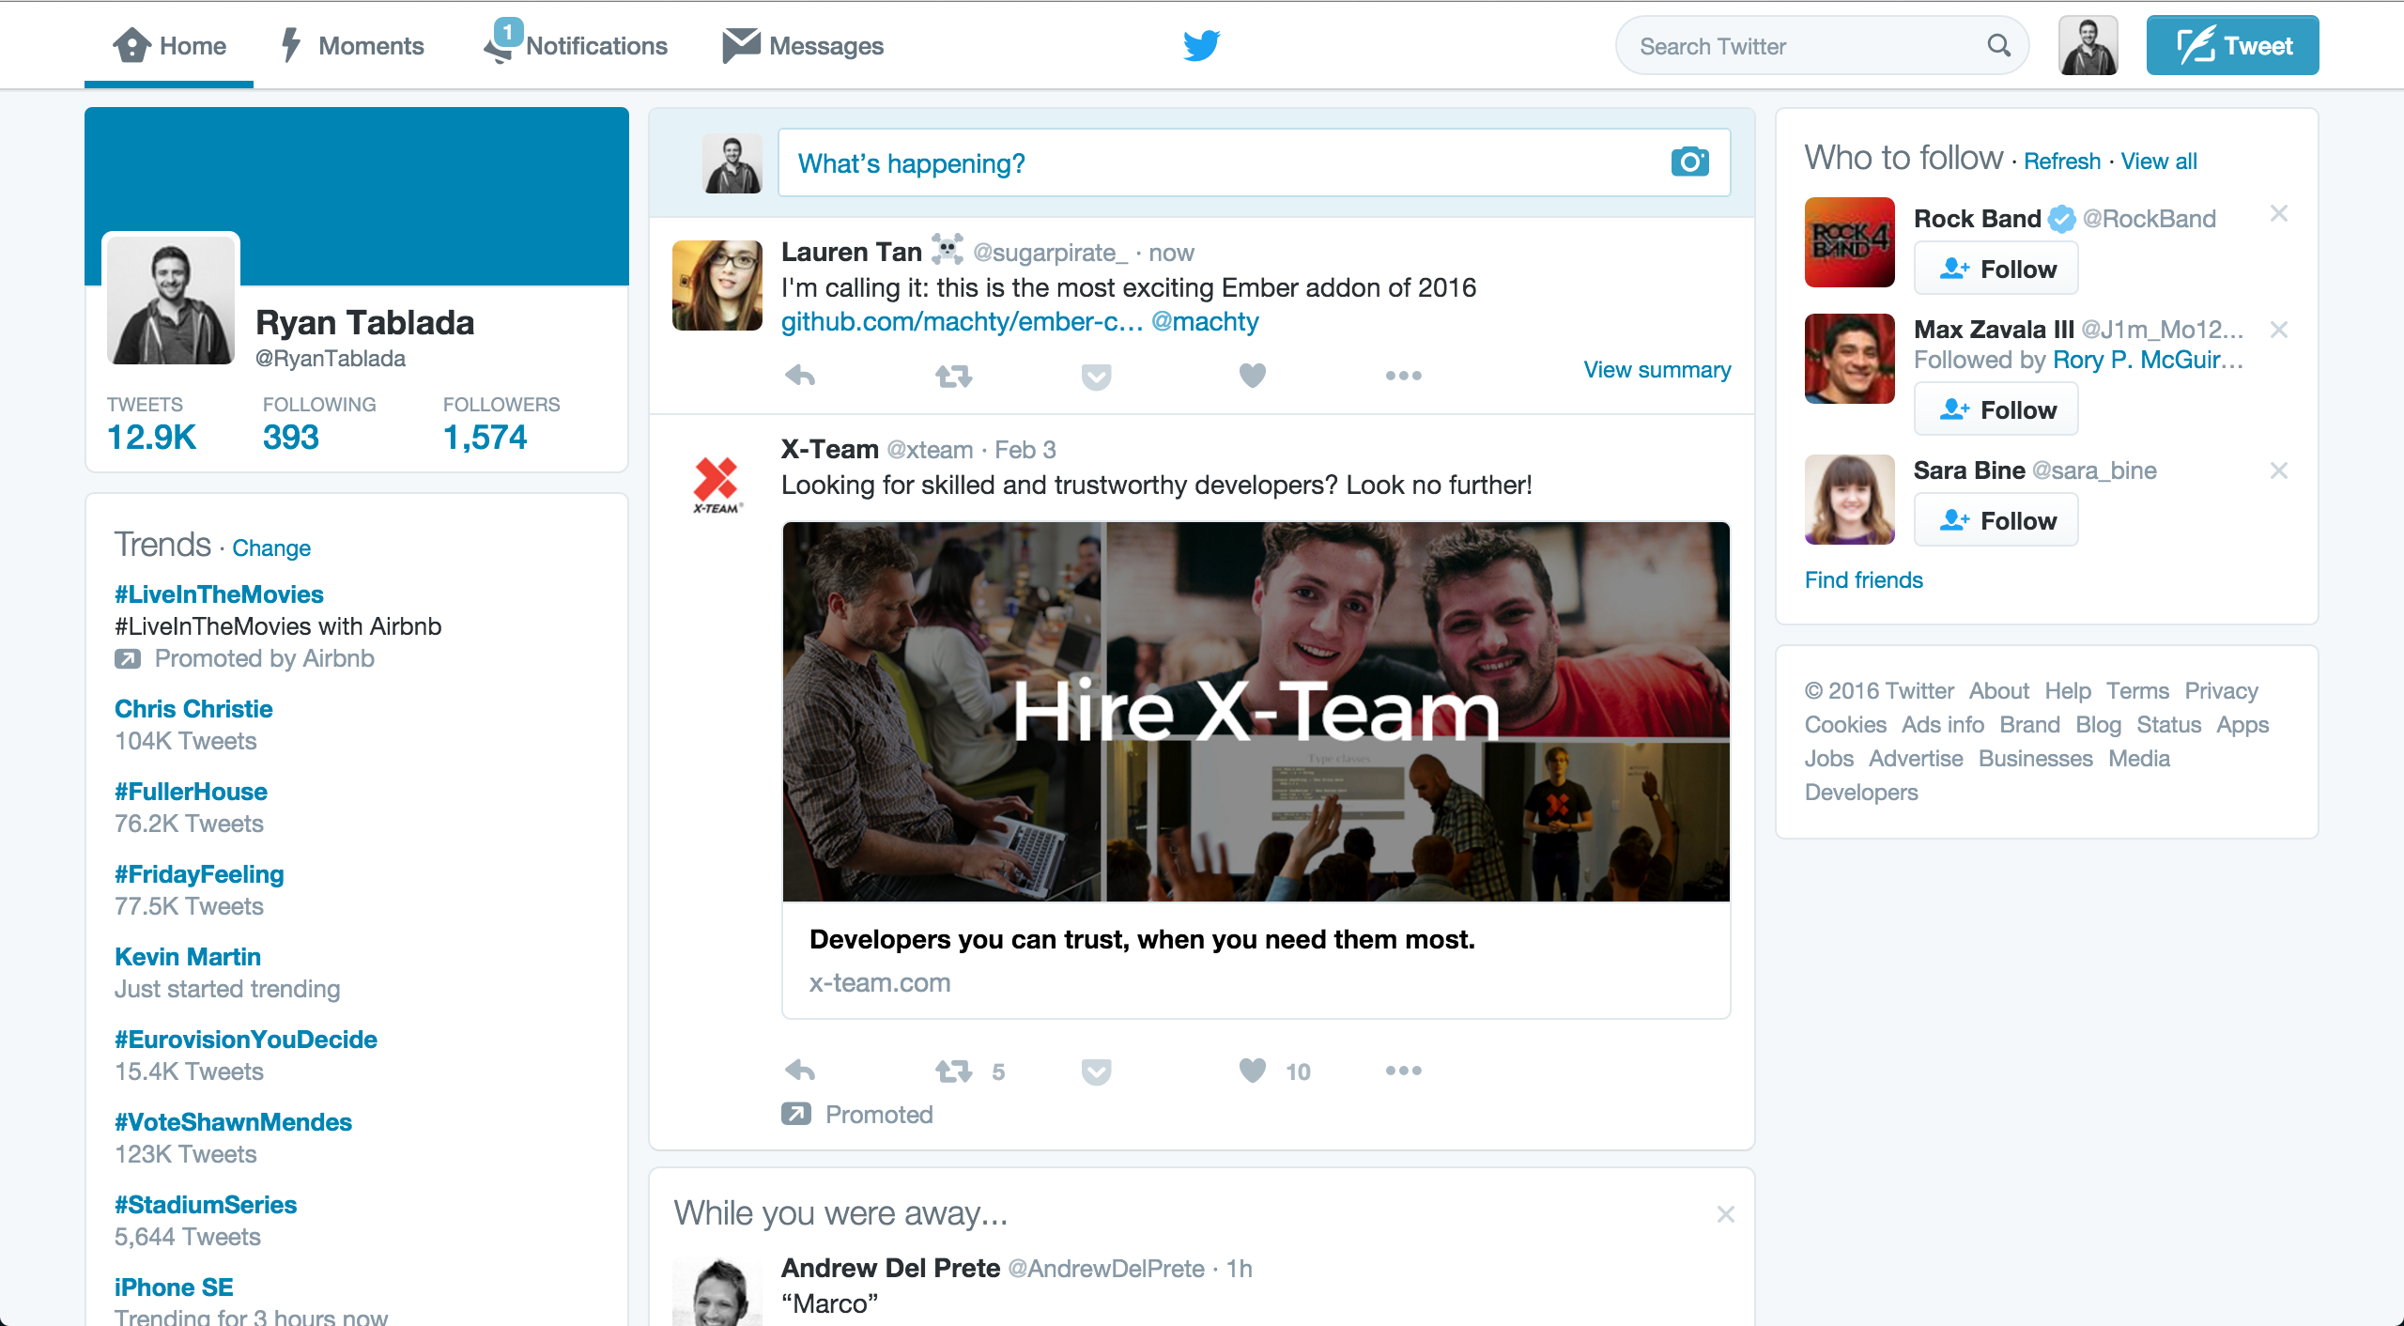
Task: Open the x-team.com card link
Action: [880, 982]
